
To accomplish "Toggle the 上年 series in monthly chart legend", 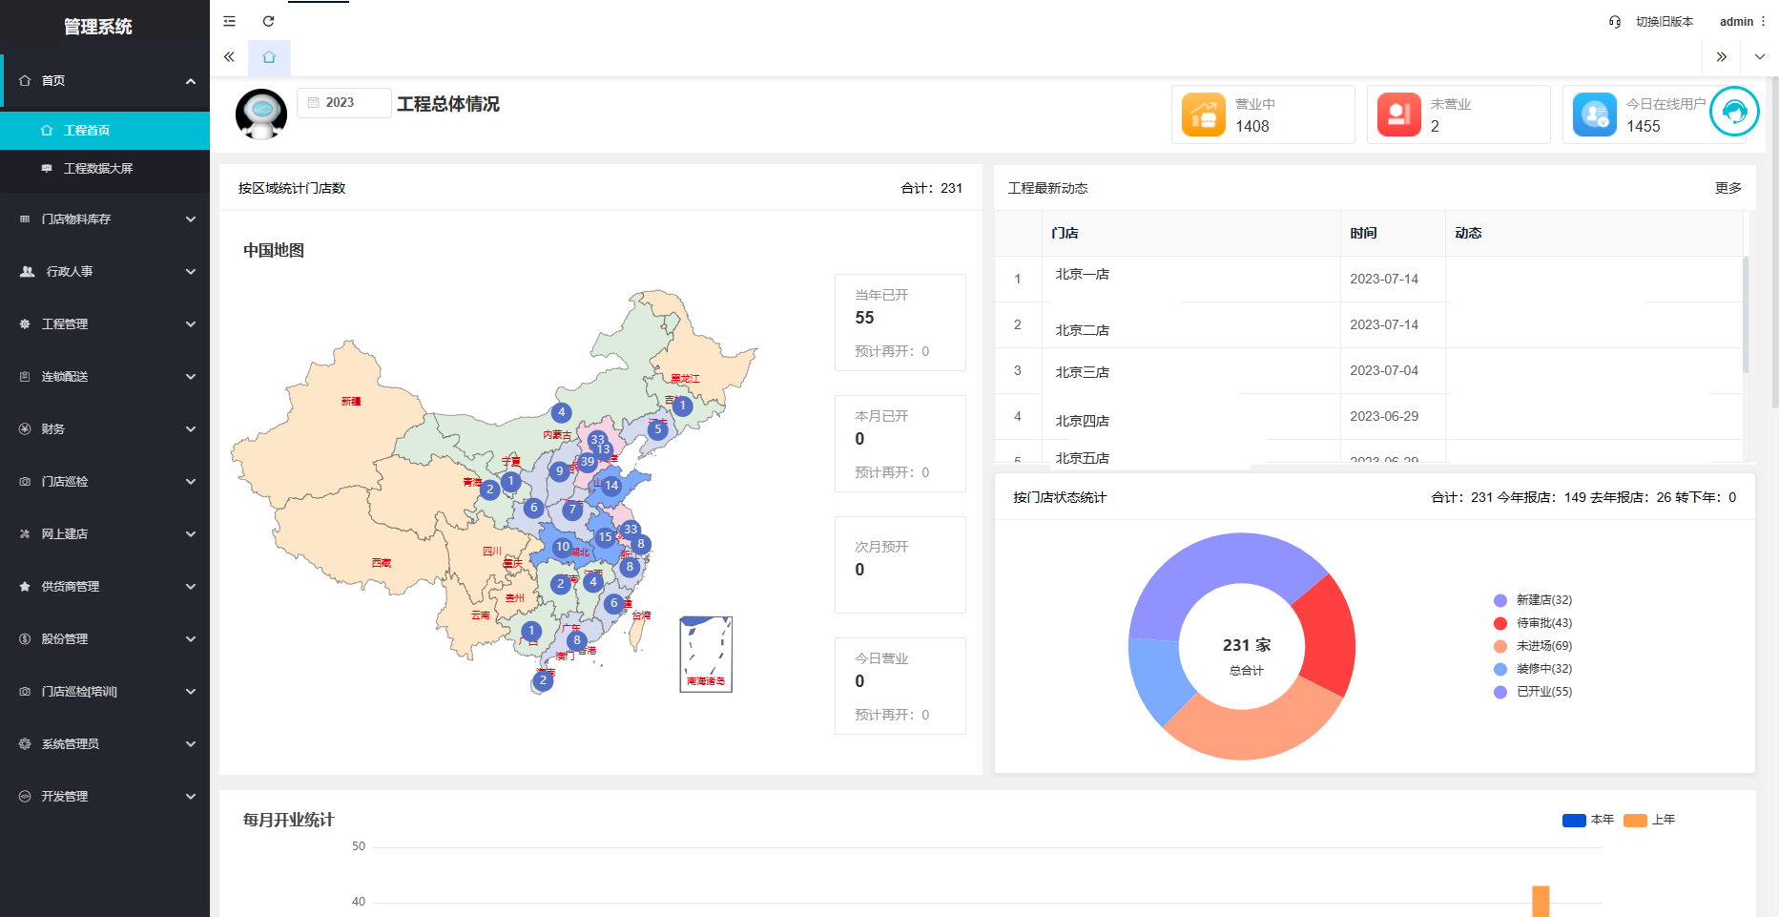I will pyautogui.click(x=1657, y=820).
